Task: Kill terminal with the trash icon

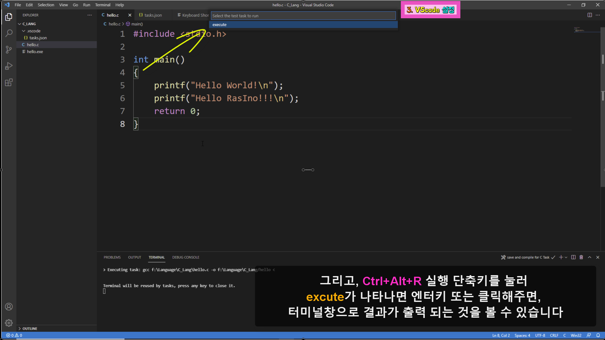Action: tap(581, 257)
